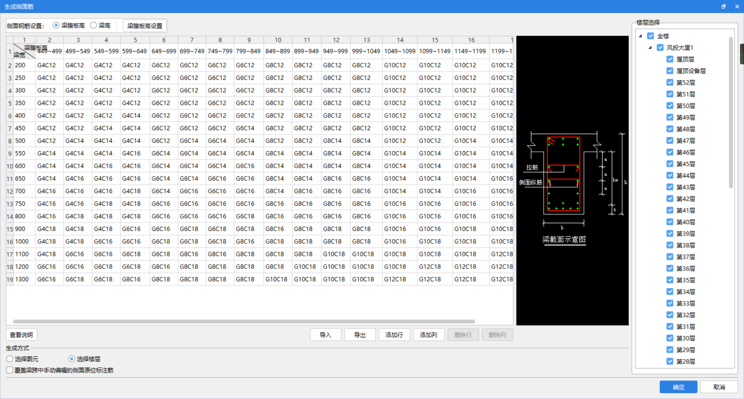Uncheck the 第35层 checkbox
The width and height of the screenshot is (744, 399).
pyautogui.click(x=670, y=280)
